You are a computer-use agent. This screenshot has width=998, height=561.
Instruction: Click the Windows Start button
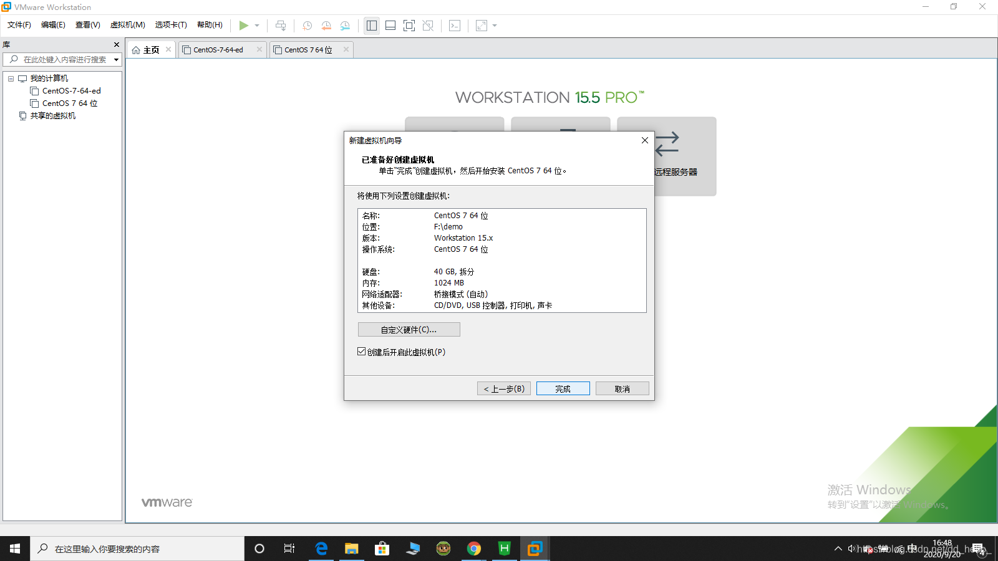coord(15,549)
